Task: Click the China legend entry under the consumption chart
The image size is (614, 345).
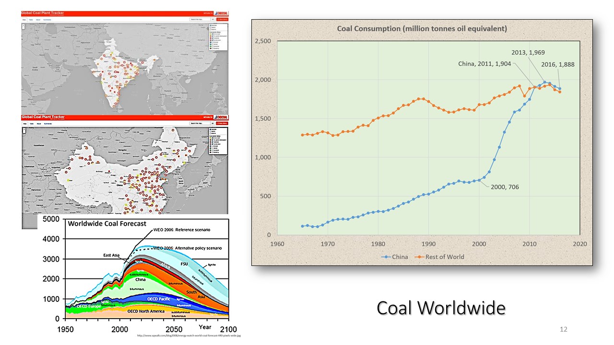Action: click(394, 257)
